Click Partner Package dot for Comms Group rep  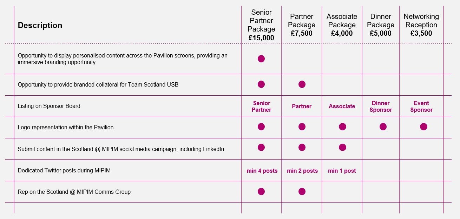tap(302, 192)
